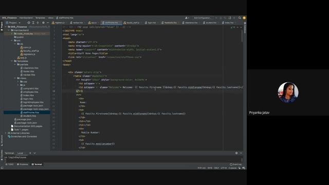Hide the Project panel with minus icon
The height and width of the screenshot is (185, 329).
(48, 23)
